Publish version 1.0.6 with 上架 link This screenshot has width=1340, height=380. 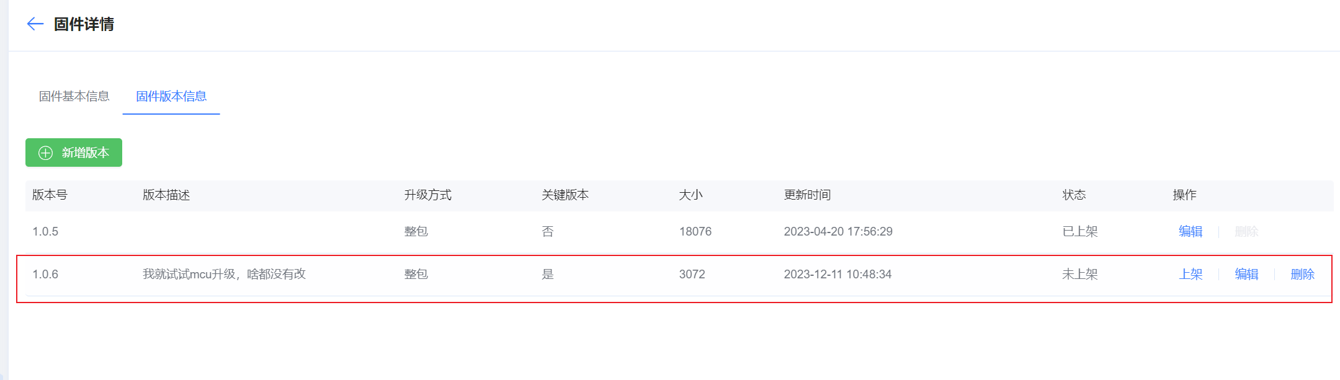coord(1190,274)
